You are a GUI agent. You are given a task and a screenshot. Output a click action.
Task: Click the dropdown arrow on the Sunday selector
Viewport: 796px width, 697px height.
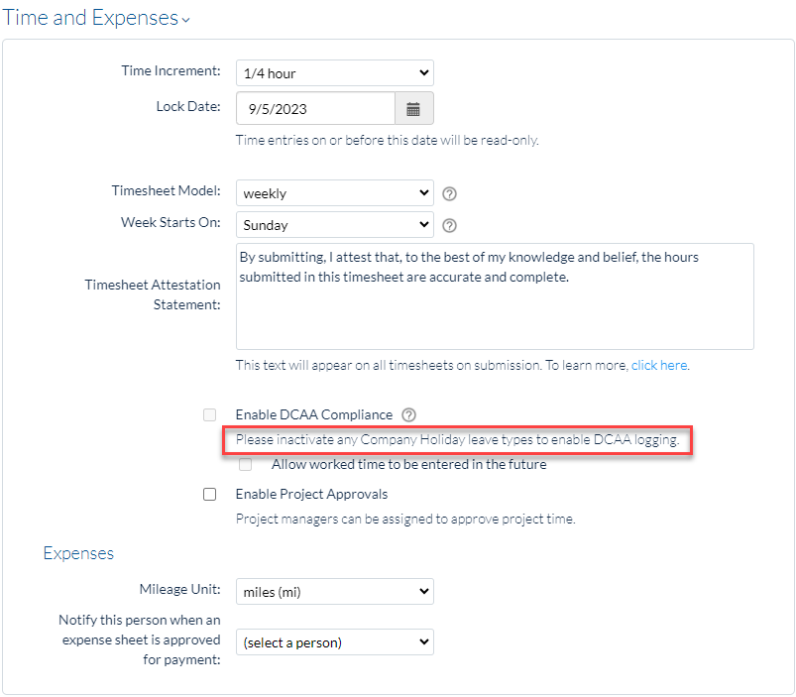pos(423,224)
